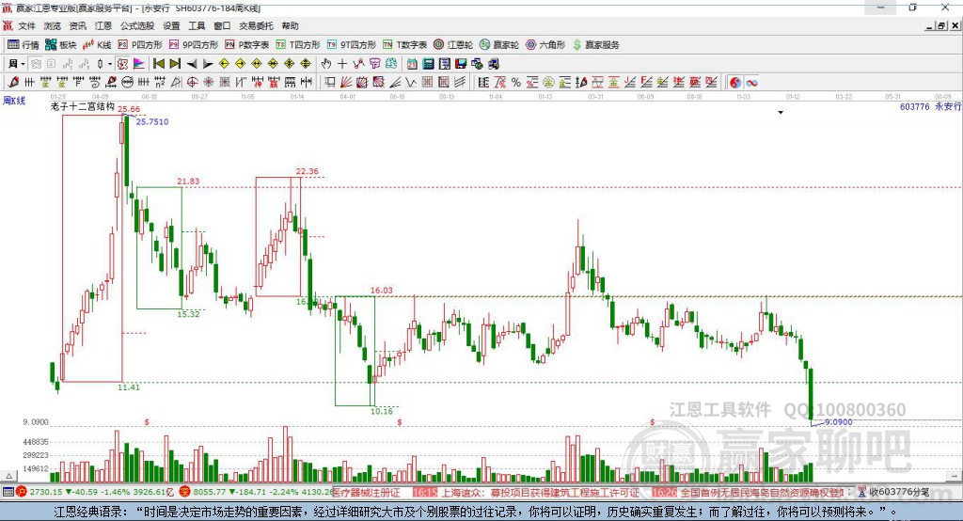Viewport: 963px width, 521px height.
Task: Click the infinity loop icon
Action: pyautogui.click(x=751, y=83)
